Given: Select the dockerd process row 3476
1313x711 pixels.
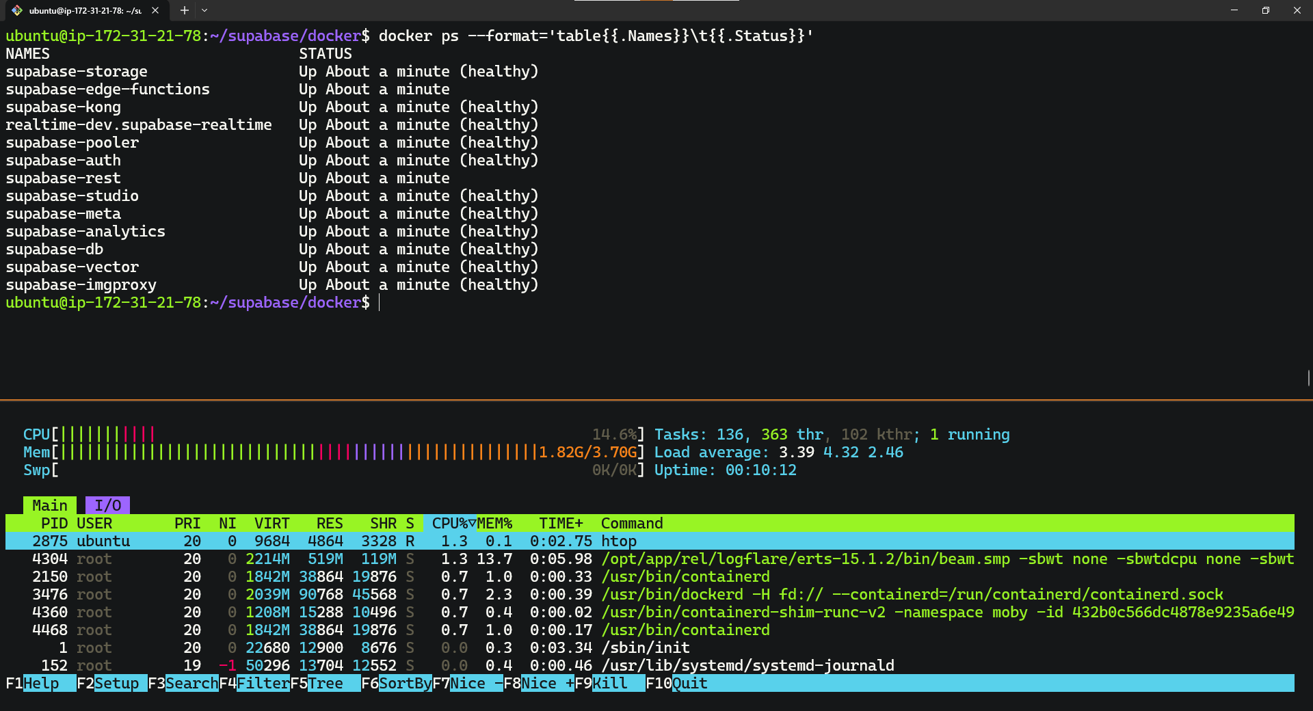Looking at the screenshot, I should pyautogui.click(x=650, y=594).
